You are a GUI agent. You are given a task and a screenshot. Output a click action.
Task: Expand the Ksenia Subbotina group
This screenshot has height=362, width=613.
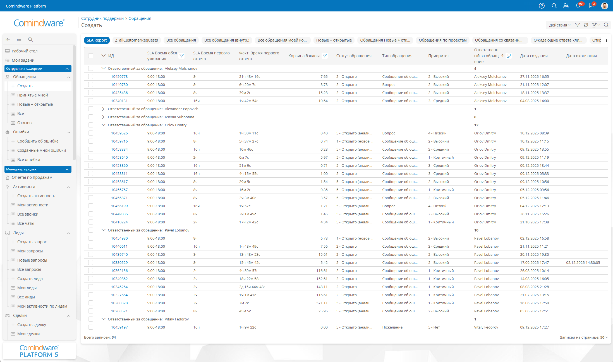[x=103, y=117]
